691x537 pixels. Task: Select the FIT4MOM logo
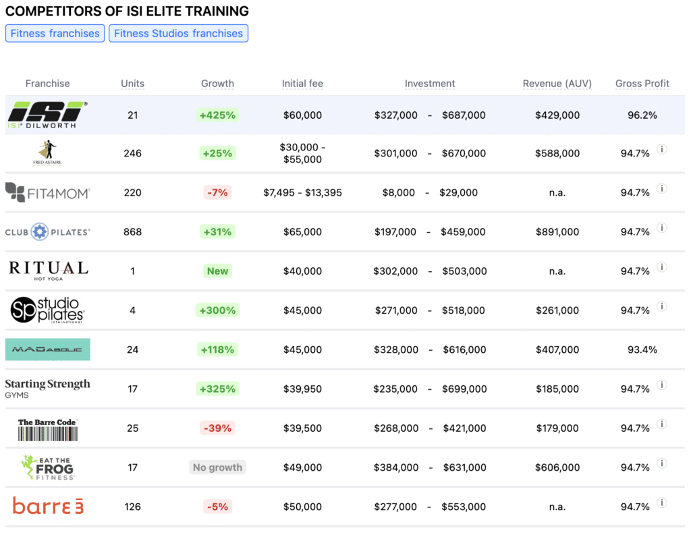click(x=48, y=192)
